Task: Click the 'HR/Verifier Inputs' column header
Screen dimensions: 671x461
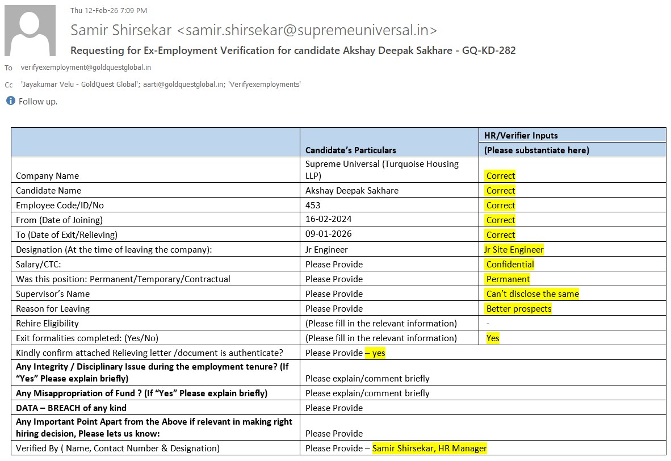Action: click(521, 136)
